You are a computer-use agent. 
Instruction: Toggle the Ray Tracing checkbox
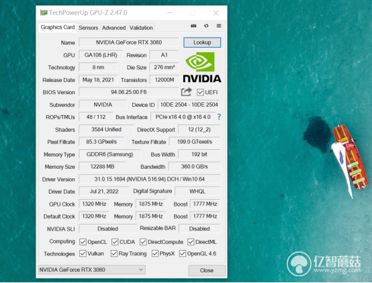coord(114,253)
